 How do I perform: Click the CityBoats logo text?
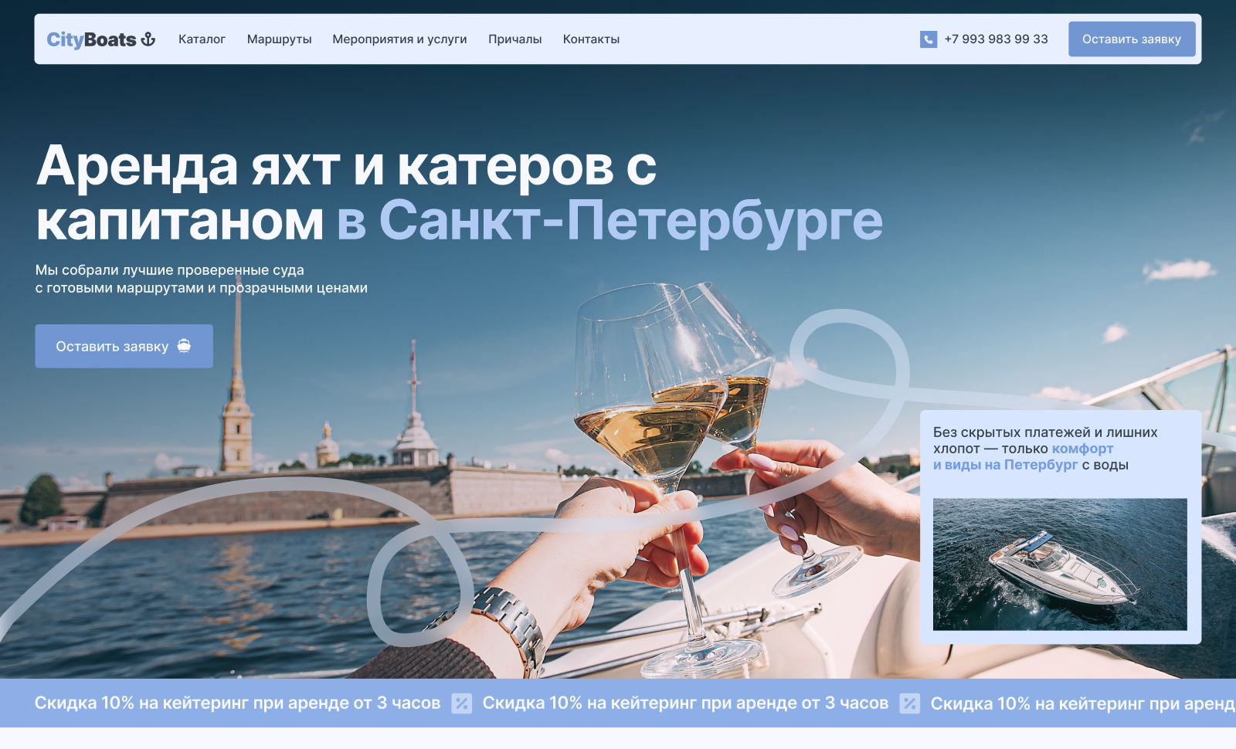(91, 39)
